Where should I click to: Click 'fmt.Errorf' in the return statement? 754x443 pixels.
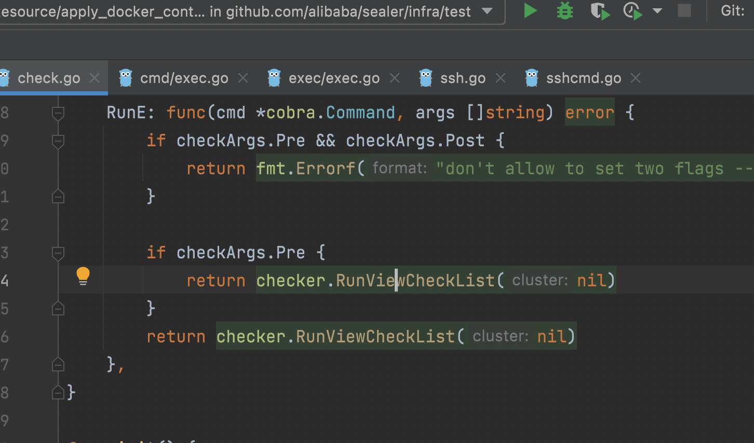(x=305, y=169)
